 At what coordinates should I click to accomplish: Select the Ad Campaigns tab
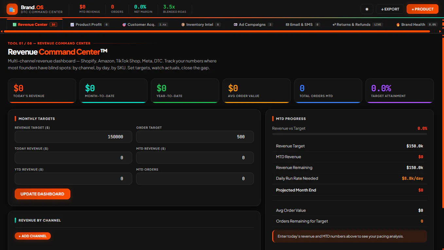pos(253,25)
